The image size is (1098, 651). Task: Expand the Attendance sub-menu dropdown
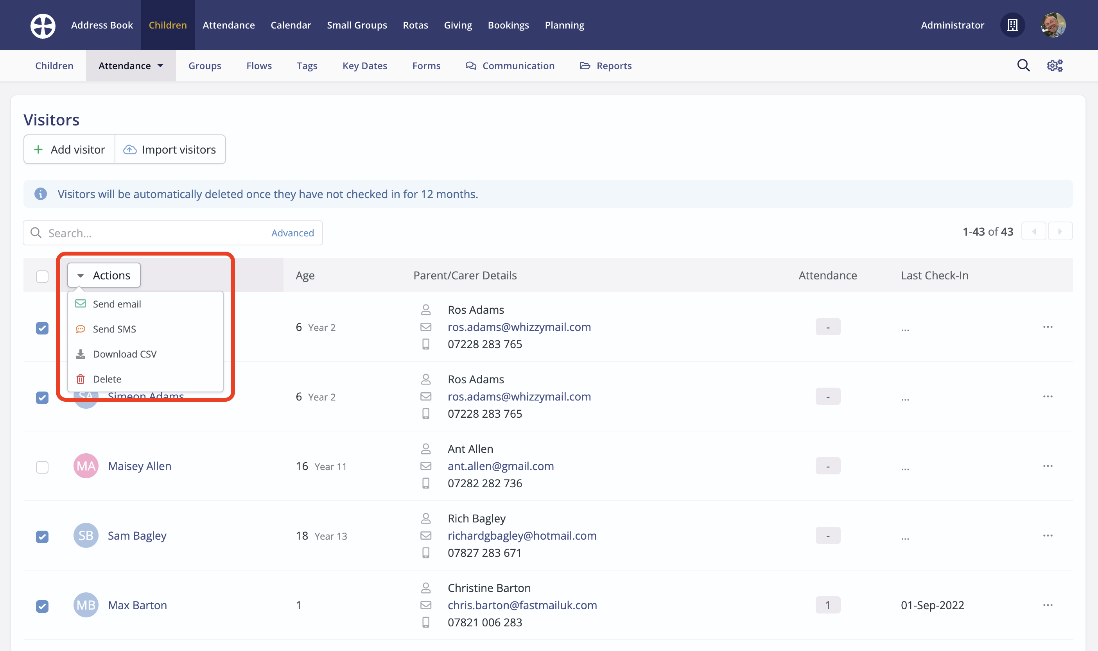[131, 66]
